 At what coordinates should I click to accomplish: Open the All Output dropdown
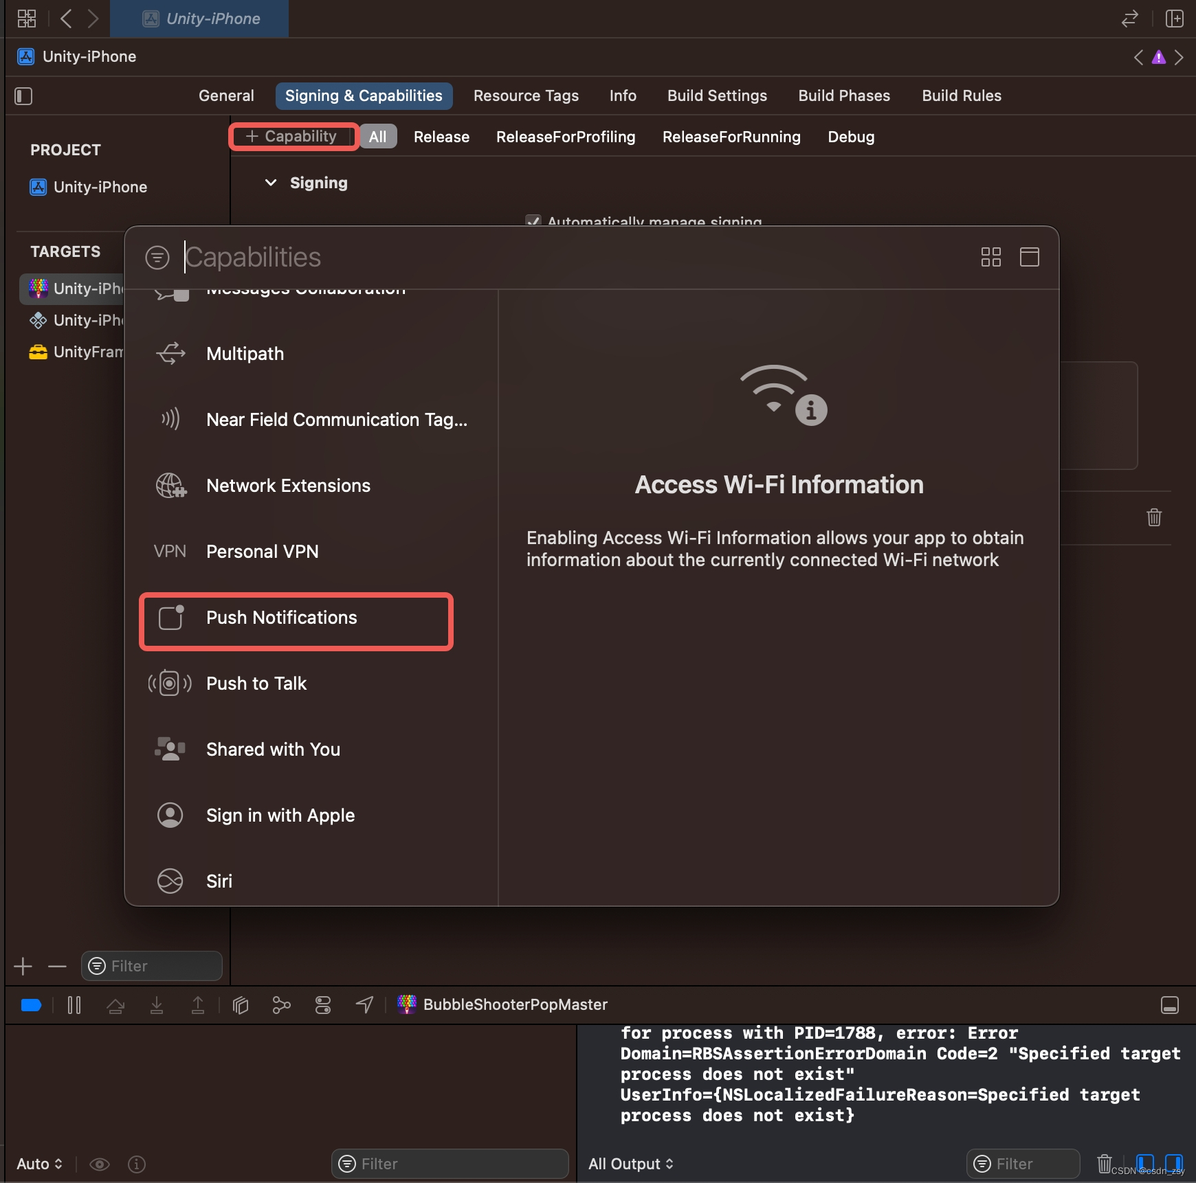click(x=630, y=1163)
